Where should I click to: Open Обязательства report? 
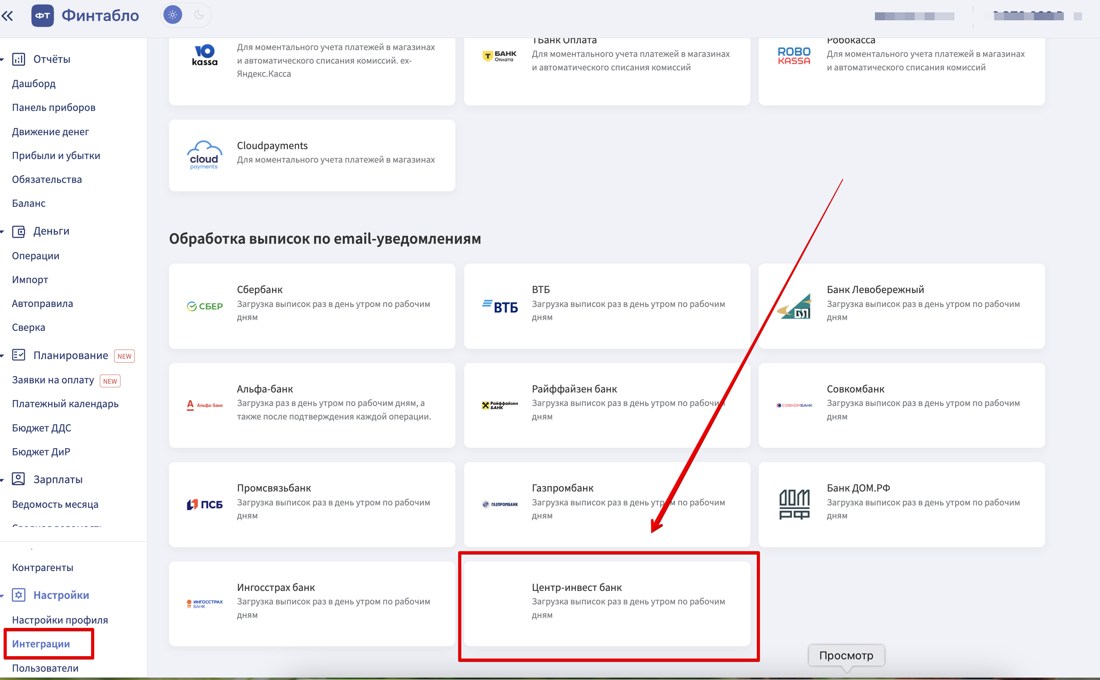(47, 179)
